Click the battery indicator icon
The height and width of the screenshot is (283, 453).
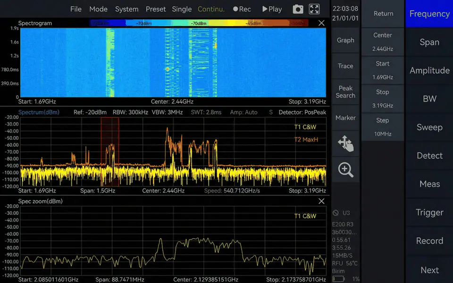pos(339,279)
